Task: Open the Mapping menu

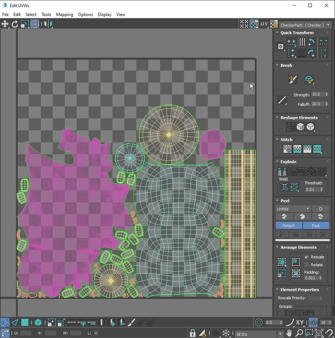Action: (64, 15)
